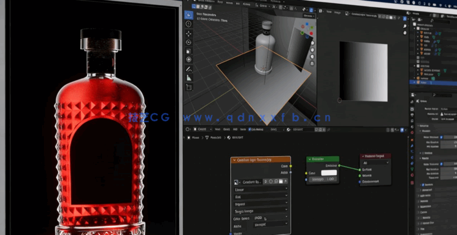Click the first breadcrumb plane object
The width and height of the screenshot is (457, 235).
[194, 137]
